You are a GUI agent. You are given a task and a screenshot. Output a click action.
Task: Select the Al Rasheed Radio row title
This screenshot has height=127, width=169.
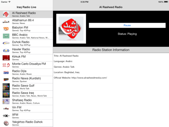click(24, 13)
